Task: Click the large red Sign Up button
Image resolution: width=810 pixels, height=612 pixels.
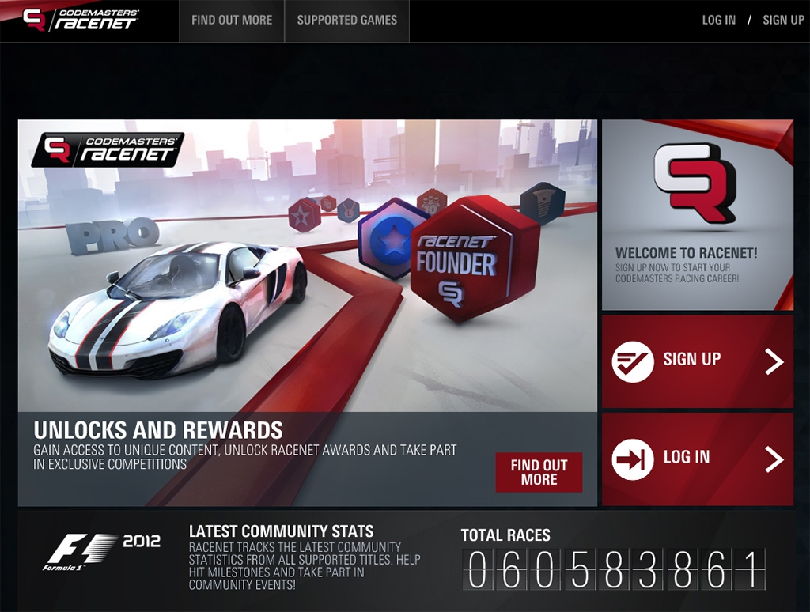Action: click(x=698, y=361)
